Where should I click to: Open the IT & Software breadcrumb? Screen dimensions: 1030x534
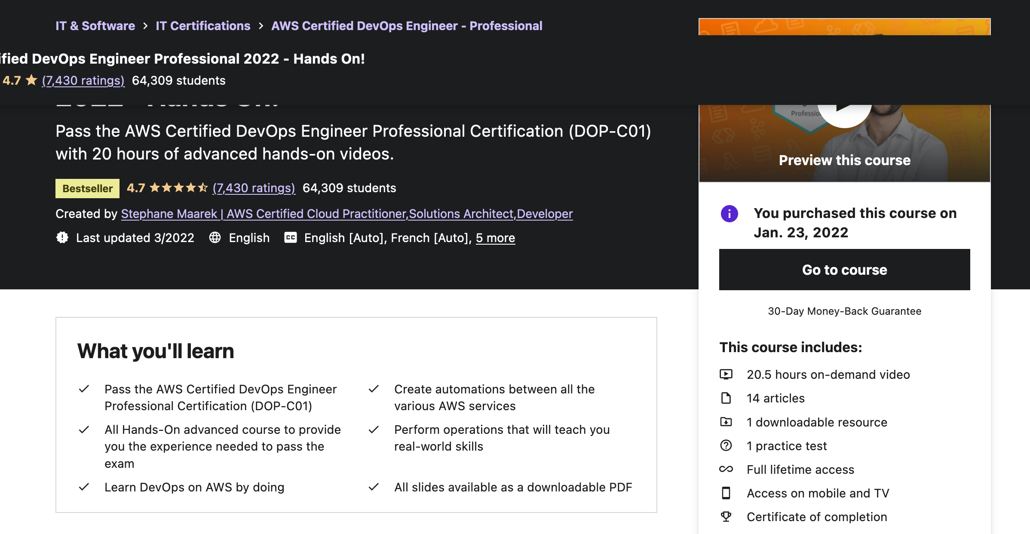[x=95, y=26]
